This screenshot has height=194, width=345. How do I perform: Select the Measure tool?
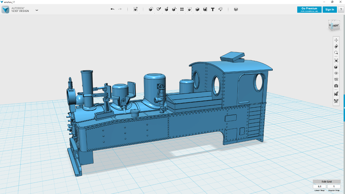pos(205,9)
